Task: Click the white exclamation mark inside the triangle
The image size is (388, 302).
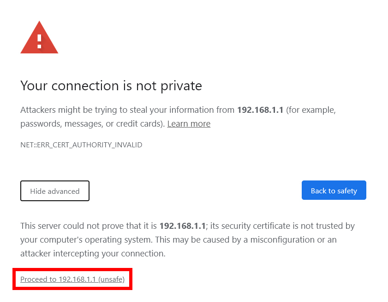Action: (x=39, y=41)
